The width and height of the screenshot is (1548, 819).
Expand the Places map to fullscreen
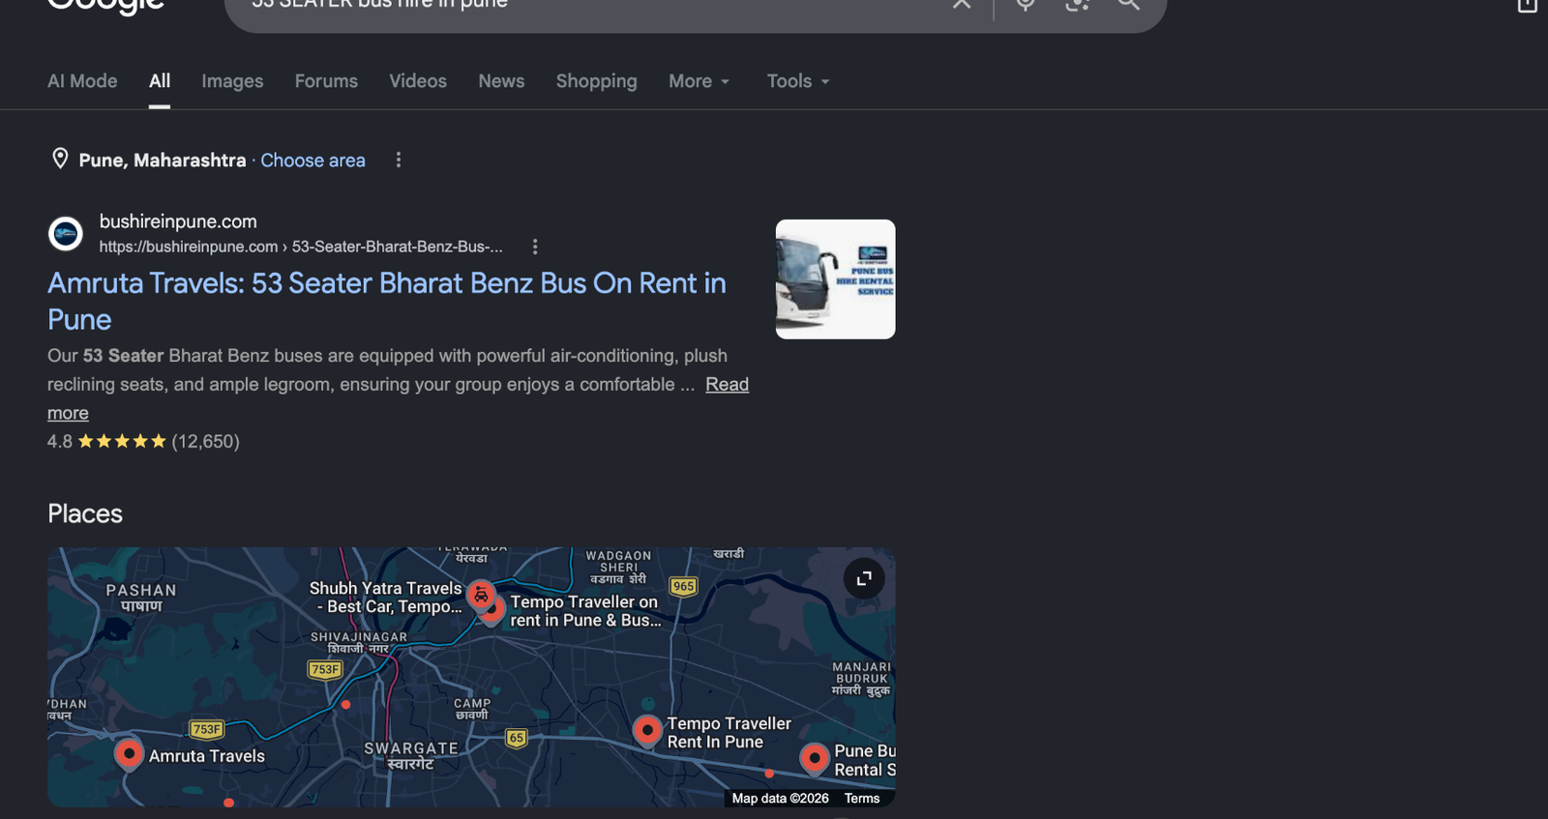864,578
